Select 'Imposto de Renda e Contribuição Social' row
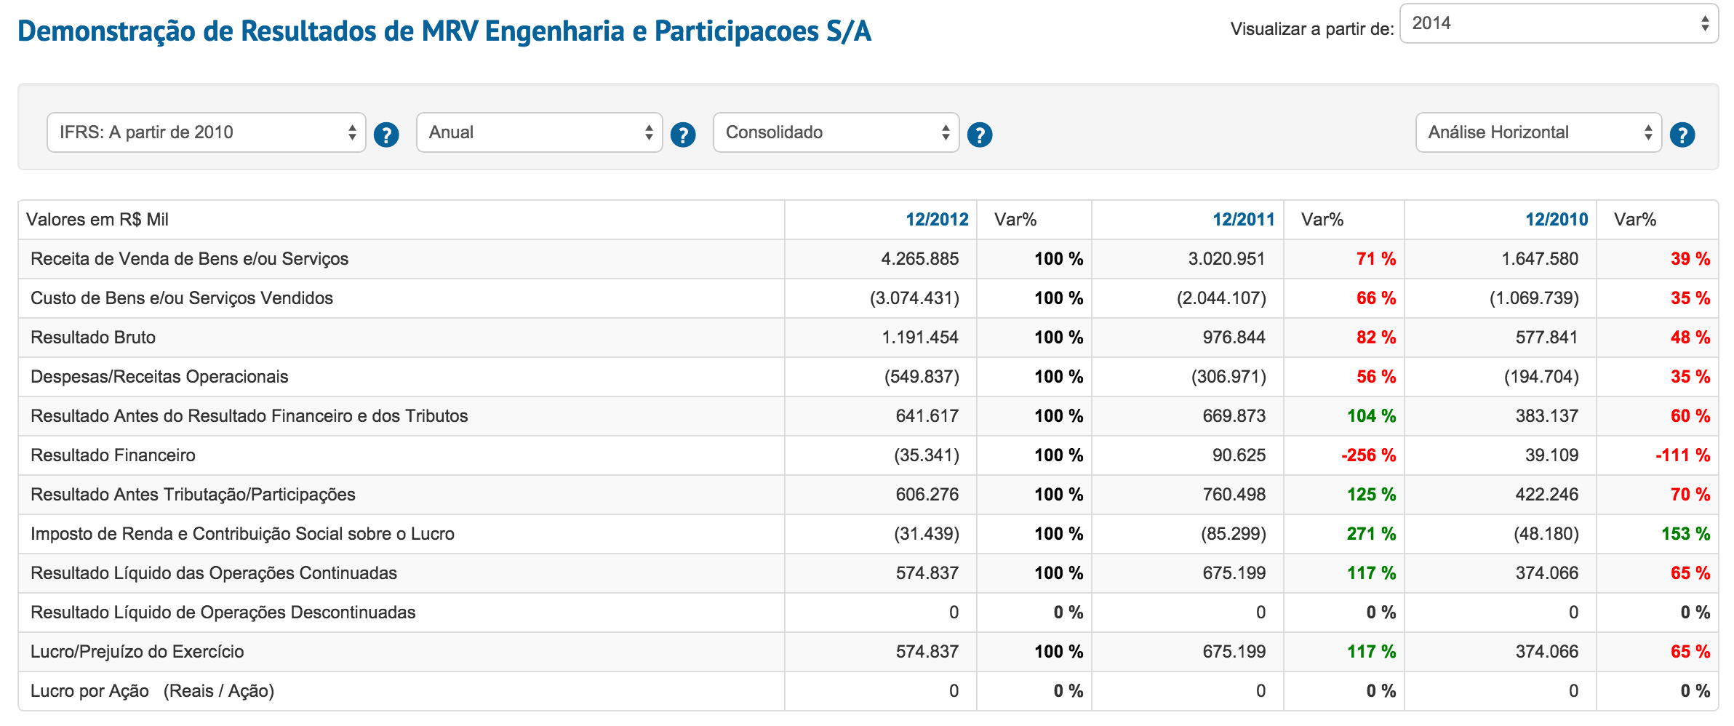This screenshot has width=1734, height=726. 868,534
